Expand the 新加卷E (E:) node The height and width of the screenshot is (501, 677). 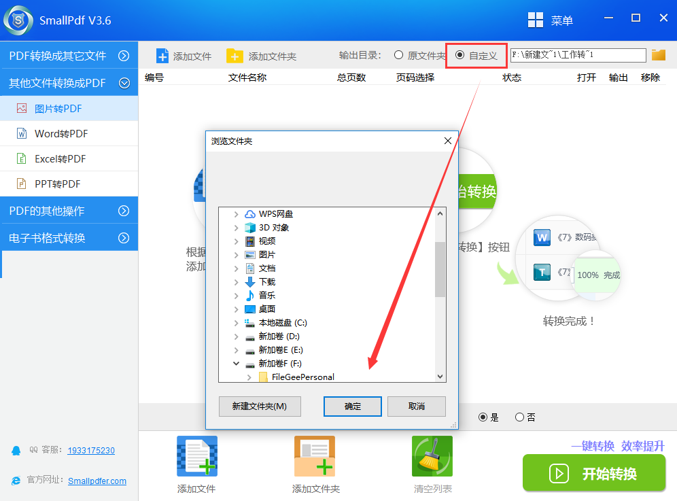pos(236,350)
